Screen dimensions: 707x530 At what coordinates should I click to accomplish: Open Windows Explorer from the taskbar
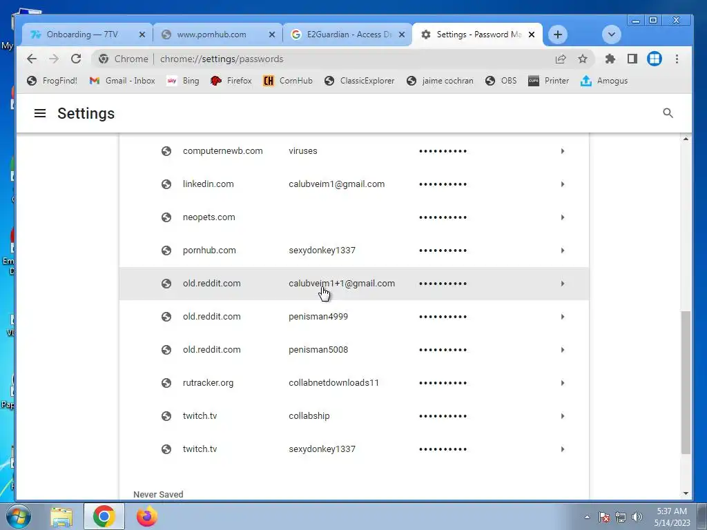[61, 516]
